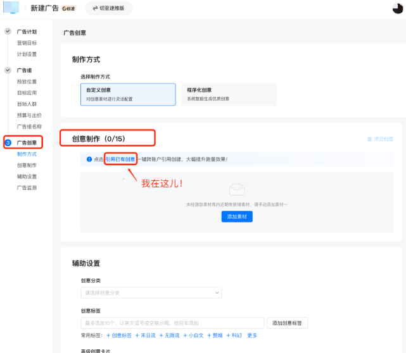The image size is (406, 353).
Task: Open 投放位置 in the sidebar
Action: [27, 82]
